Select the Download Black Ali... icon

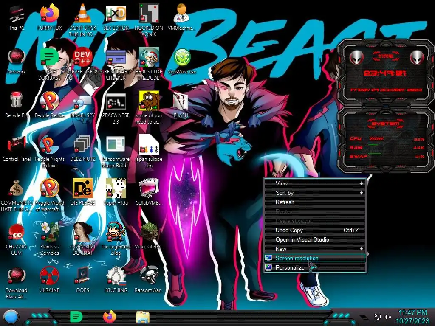pos(17,276)
